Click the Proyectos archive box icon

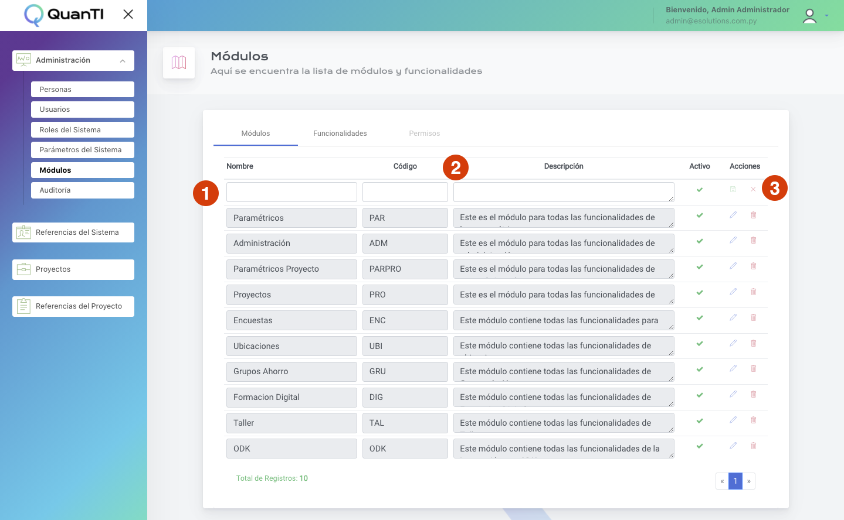23,269
